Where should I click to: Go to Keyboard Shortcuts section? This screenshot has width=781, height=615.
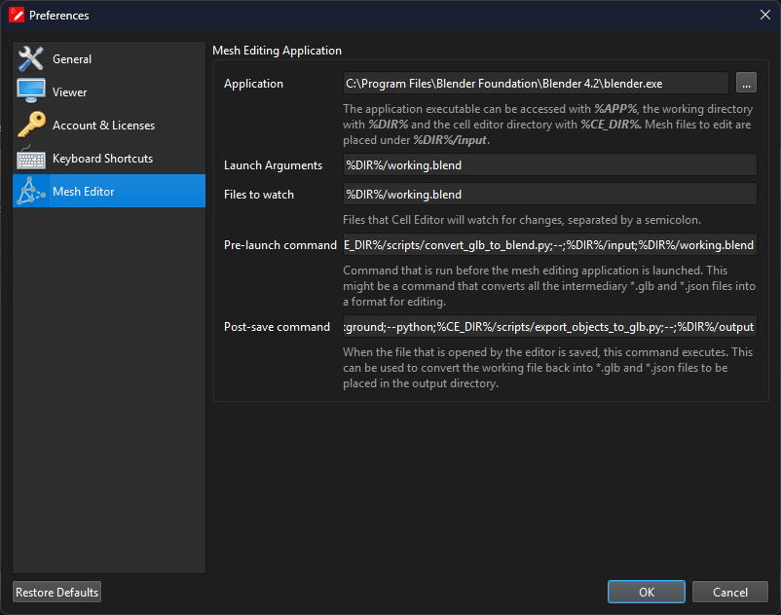109,158
